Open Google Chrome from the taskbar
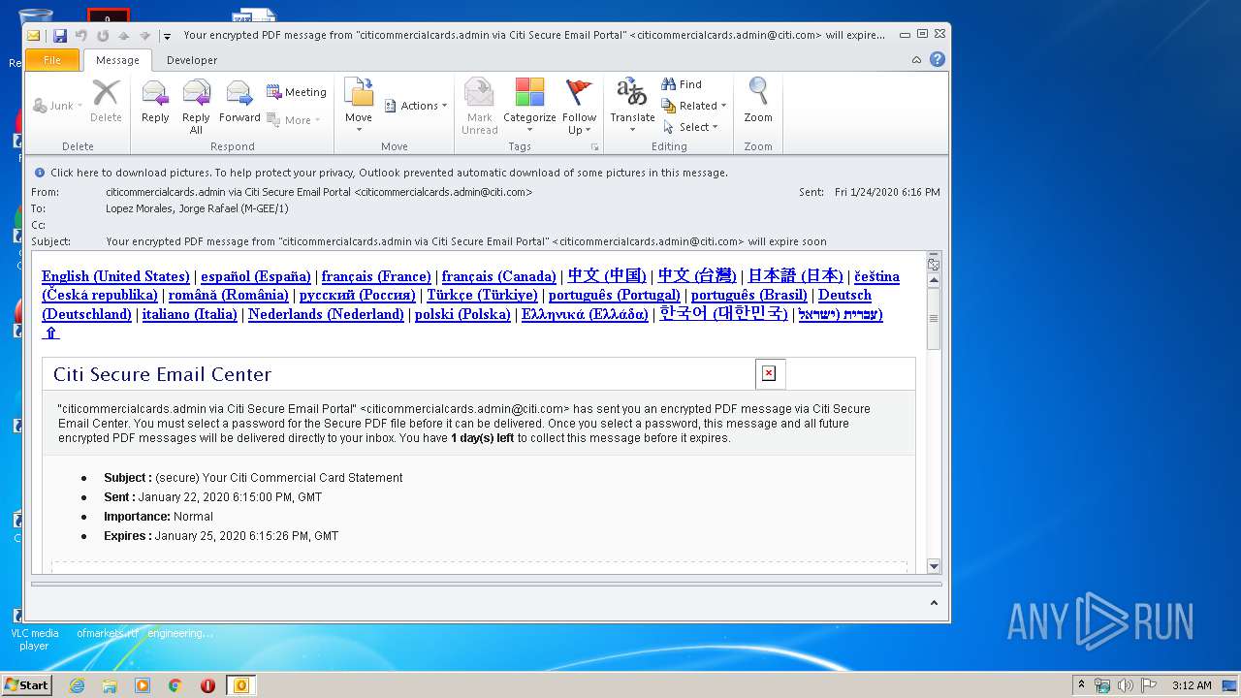The image size is (1241, 698). 175,685
